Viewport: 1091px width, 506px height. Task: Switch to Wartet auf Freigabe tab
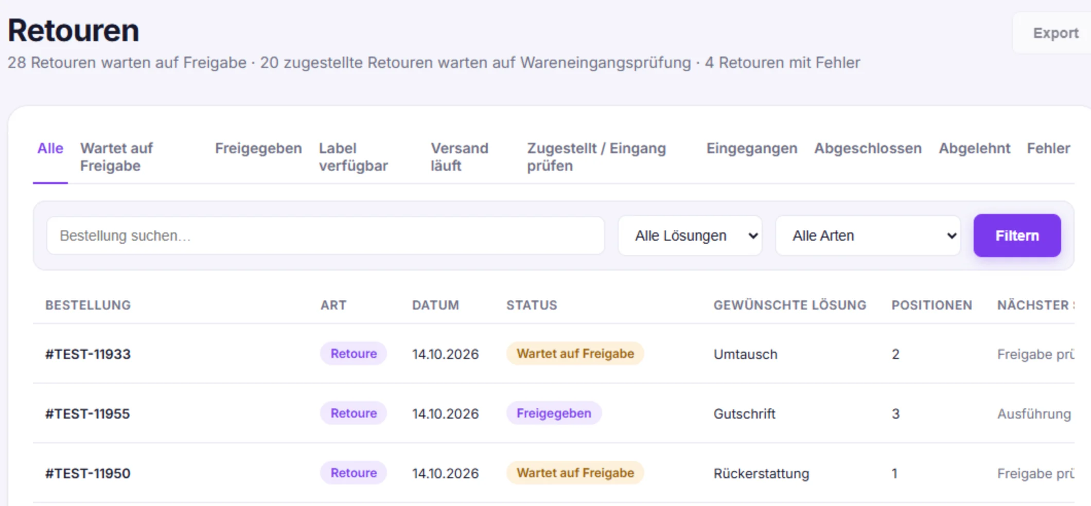(117, 157)
